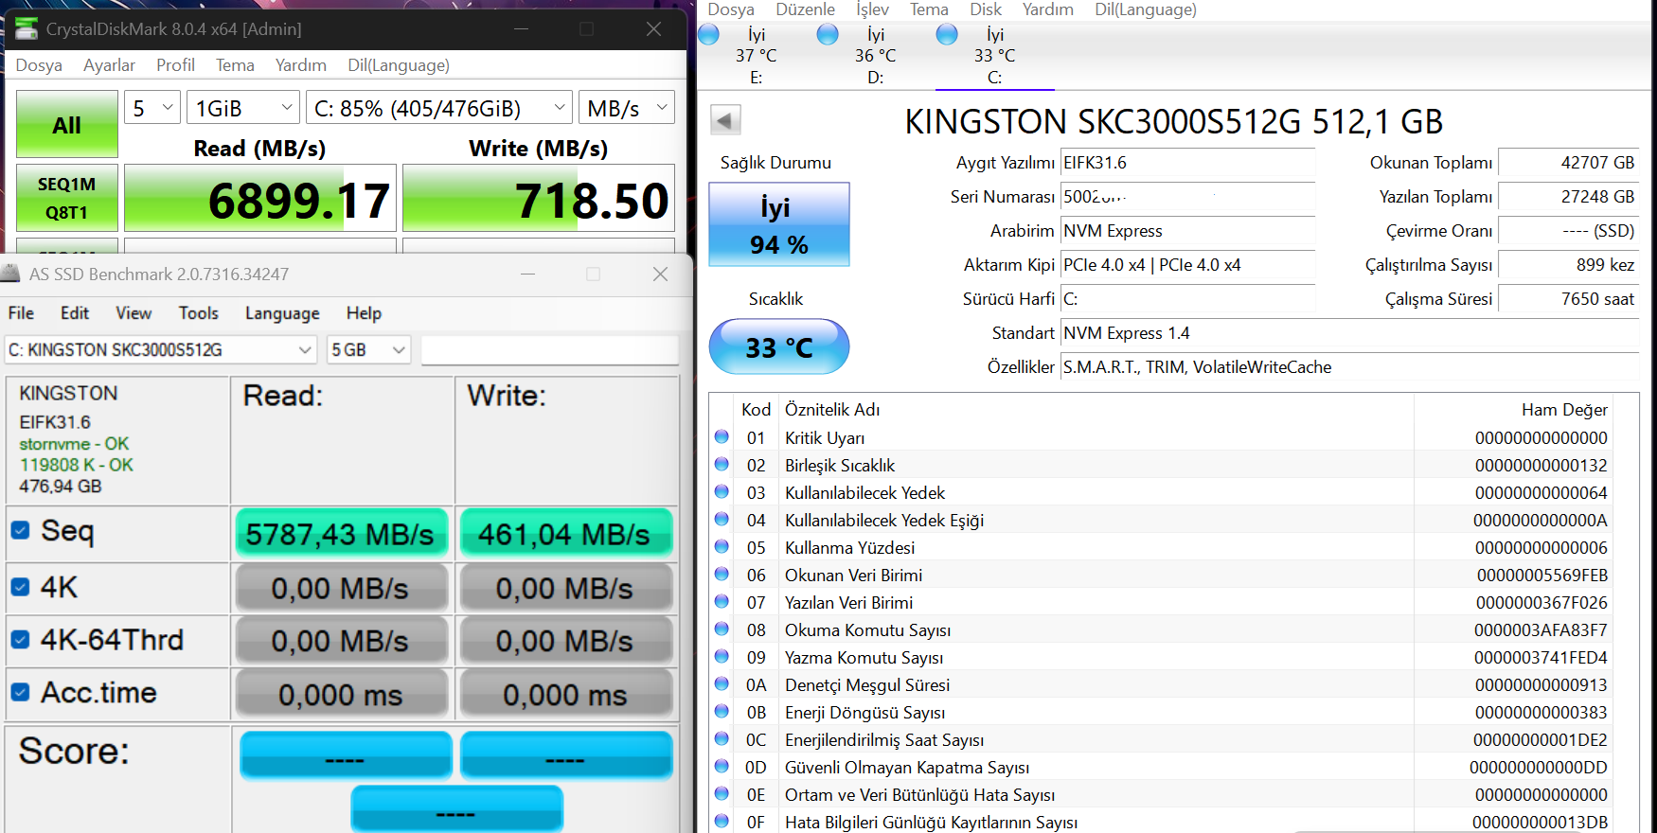Click status dot for Ortam ve Veri Bütünlüğü
The image size is (1657, 833).
click(722, 794)
